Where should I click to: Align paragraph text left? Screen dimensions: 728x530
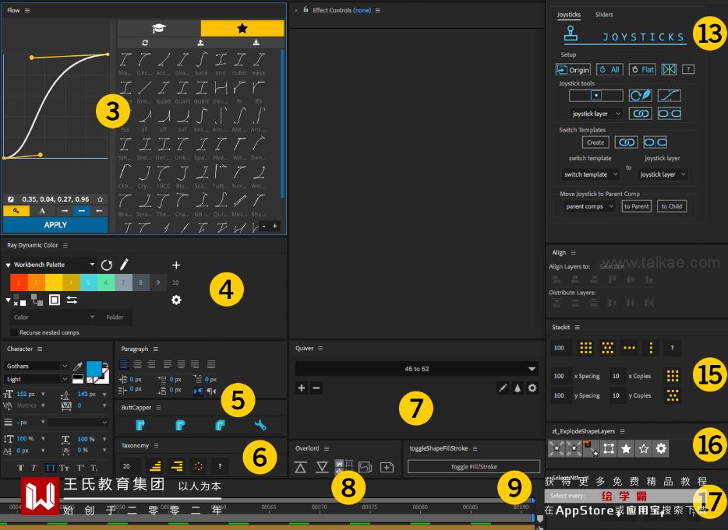[124, 364]
